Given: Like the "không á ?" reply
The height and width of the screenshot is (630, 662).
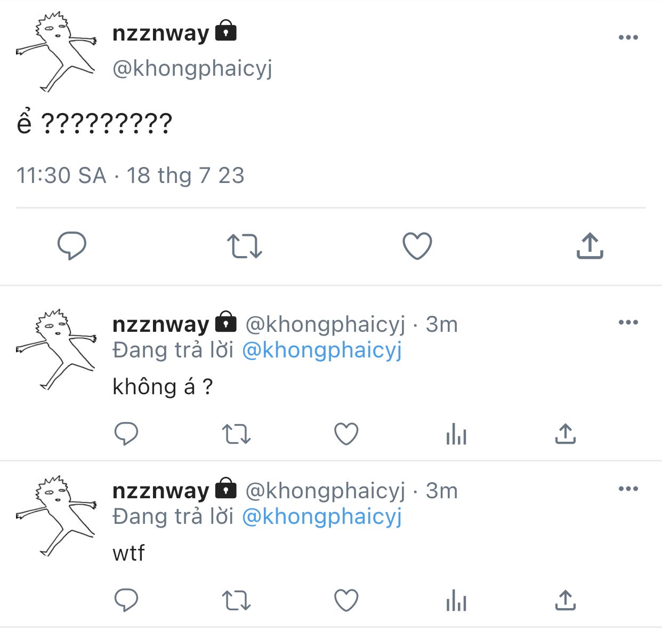Looking at the screenshot, I should pyautogui.click(x=346, y=434).
